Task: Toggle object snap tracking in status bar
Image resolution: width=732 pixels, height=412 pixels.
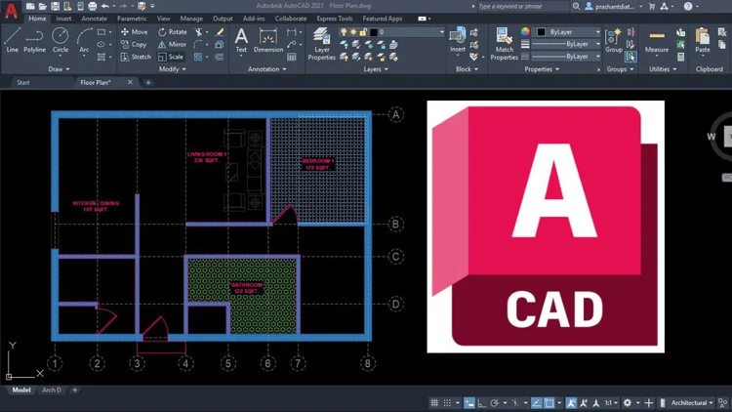Action: point(537,402)
